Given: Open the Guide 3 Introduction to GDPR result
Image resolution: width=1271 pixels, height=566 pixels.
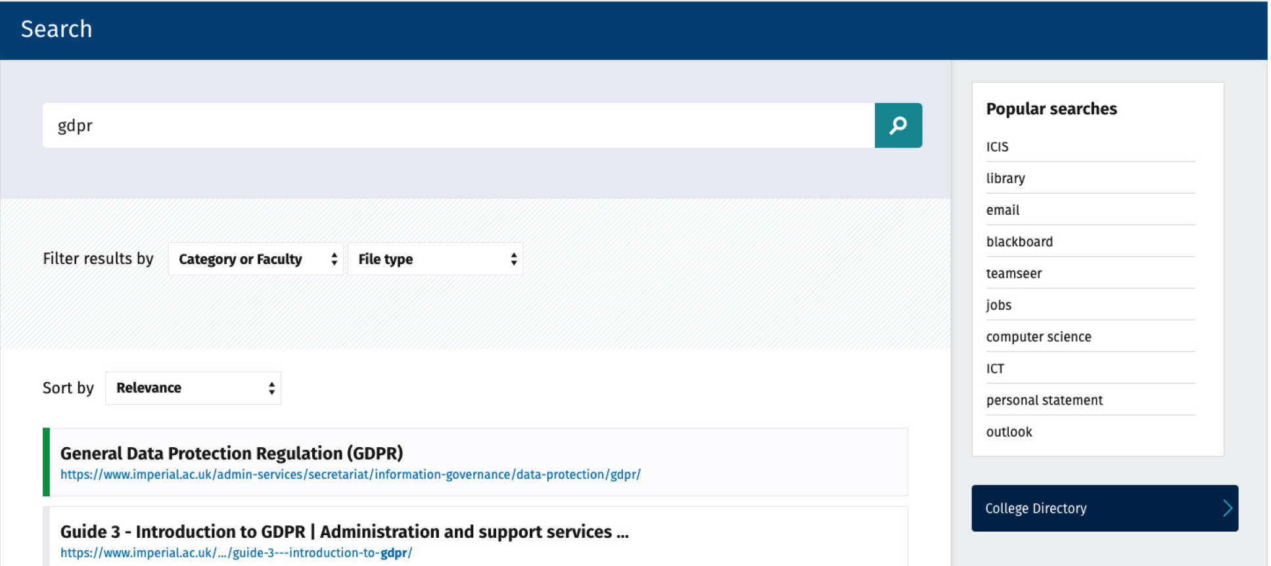Looking at the screenshot, I should 344,531.
